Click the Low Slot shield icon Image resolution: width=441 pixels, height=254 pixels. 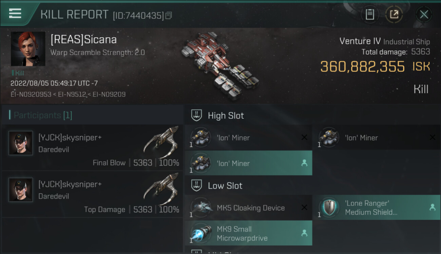[197, 185]
